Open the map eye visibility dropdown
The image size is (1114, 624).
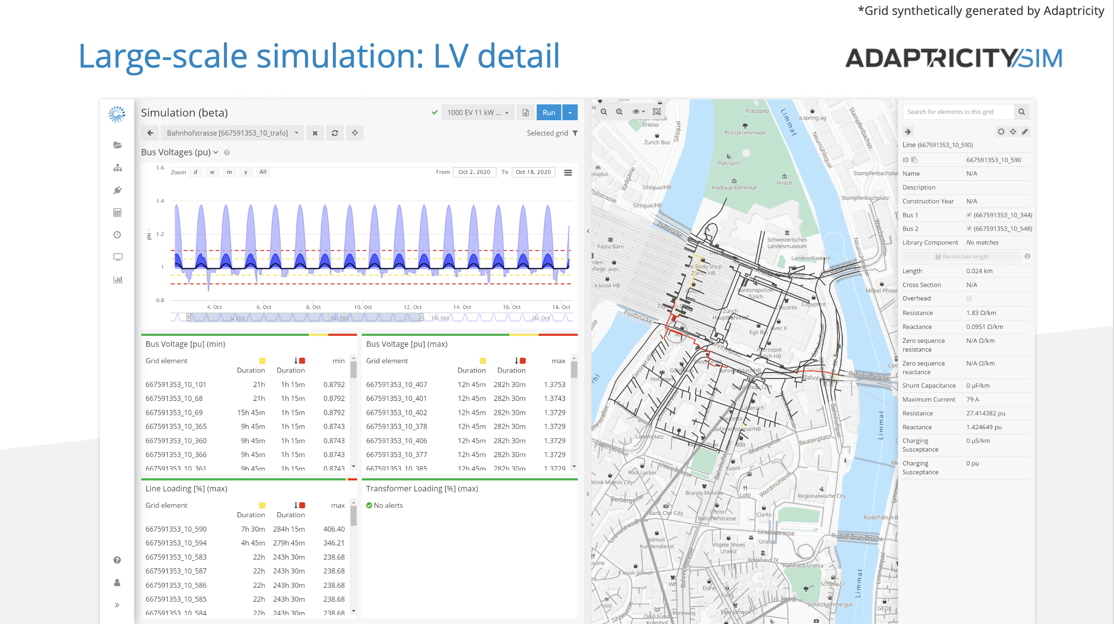click(x=639, y=112)
